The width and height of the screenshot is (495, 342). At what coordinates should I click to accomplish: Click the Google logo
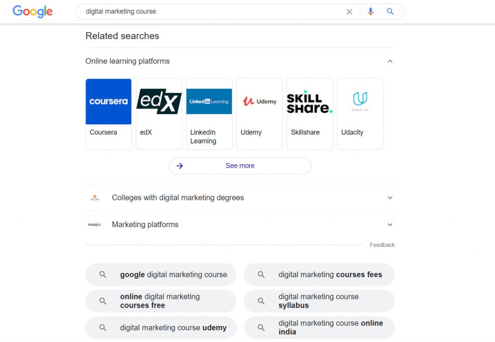(x=32, y=12)
